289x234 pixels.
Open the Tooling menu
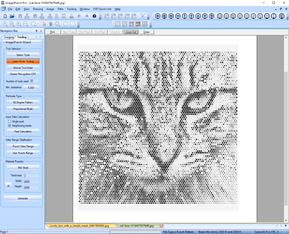[x=72, y=9]
